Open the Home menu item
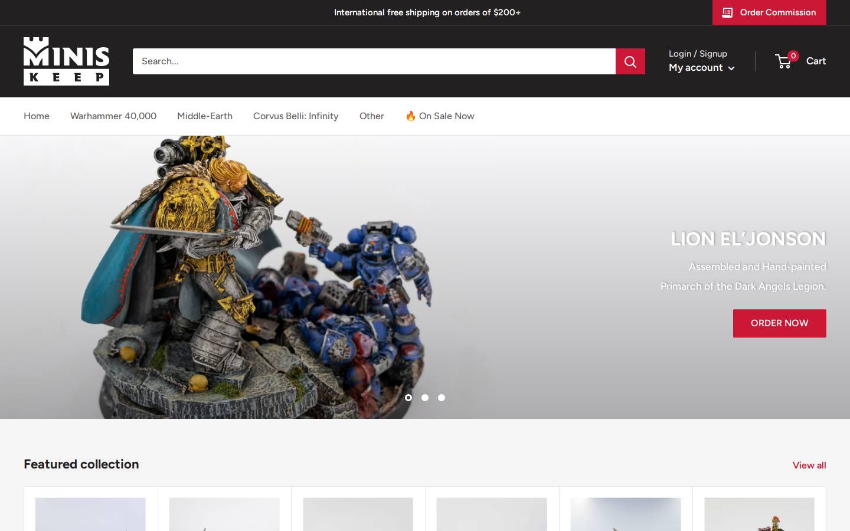The image size is (850, 531). coord(37,116)
